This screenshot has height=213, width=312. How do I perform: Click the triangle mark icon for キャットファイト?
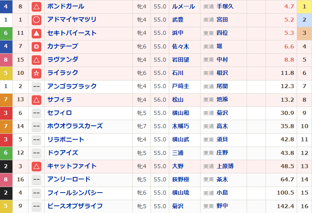[x=36, y=166]
